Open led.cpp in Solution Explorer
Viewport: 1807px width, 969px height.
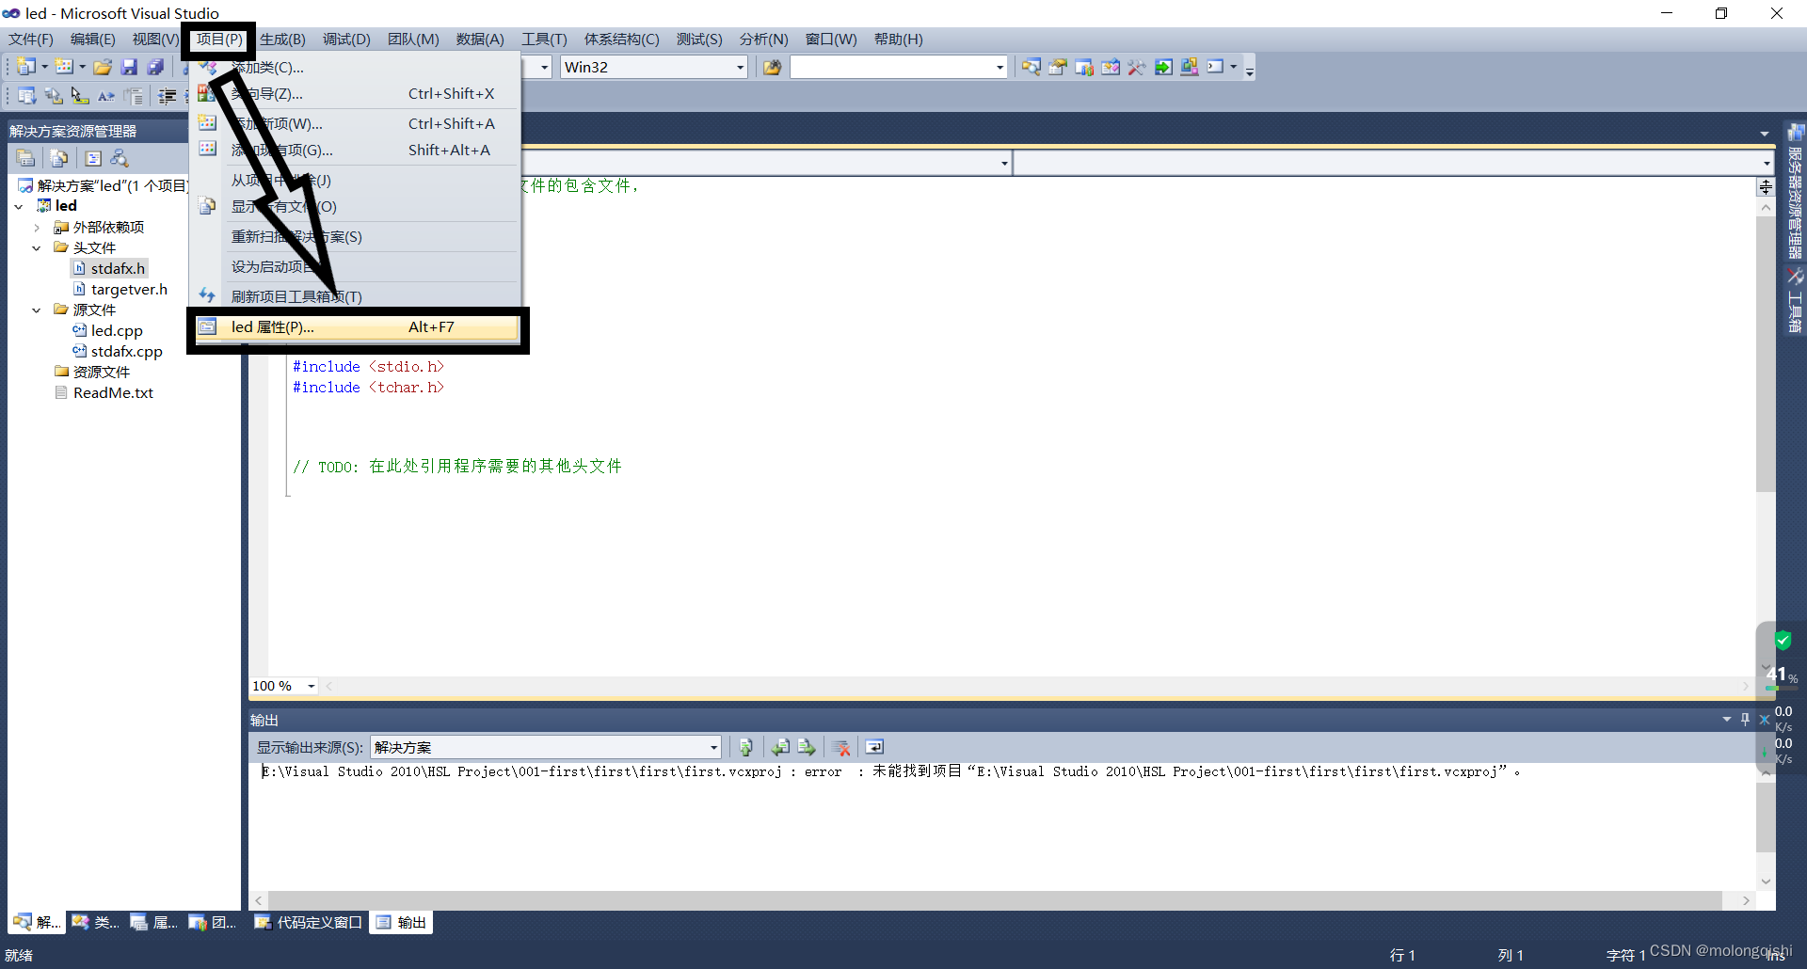click(x=116, y=330)
